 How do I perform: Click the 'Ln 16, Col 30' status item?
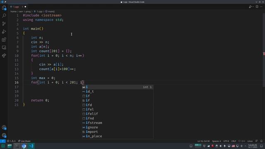tap(203, 141)
